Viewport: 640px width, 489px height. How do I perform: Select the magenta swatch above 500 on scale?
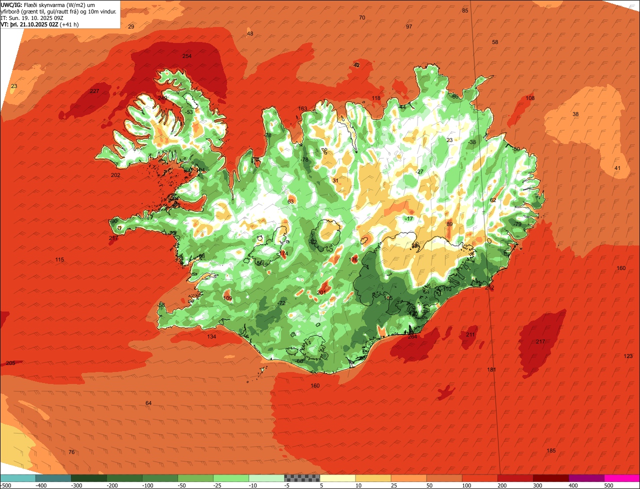tap(622, 478)
